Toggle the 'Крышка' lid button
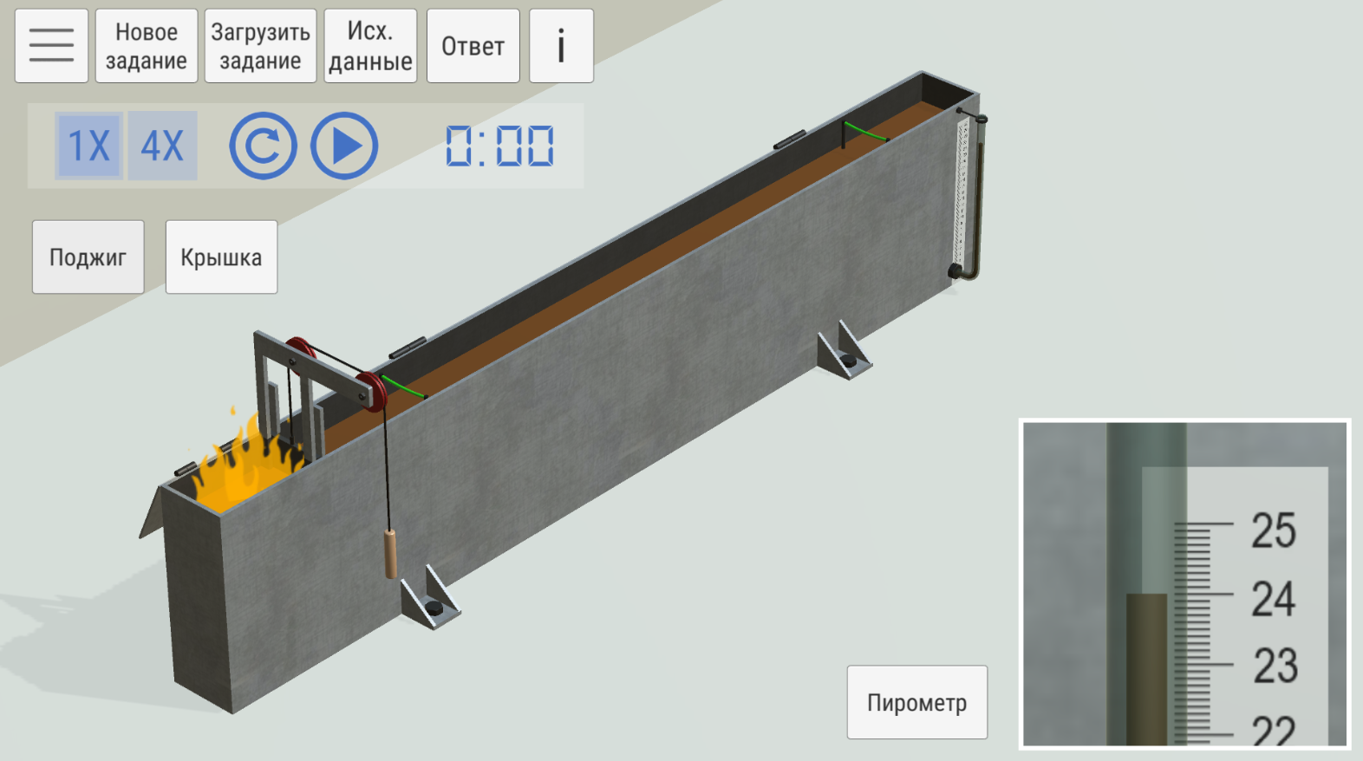Image resolution: width=1363 pixels, height=761 pixels. pos(221,257)
